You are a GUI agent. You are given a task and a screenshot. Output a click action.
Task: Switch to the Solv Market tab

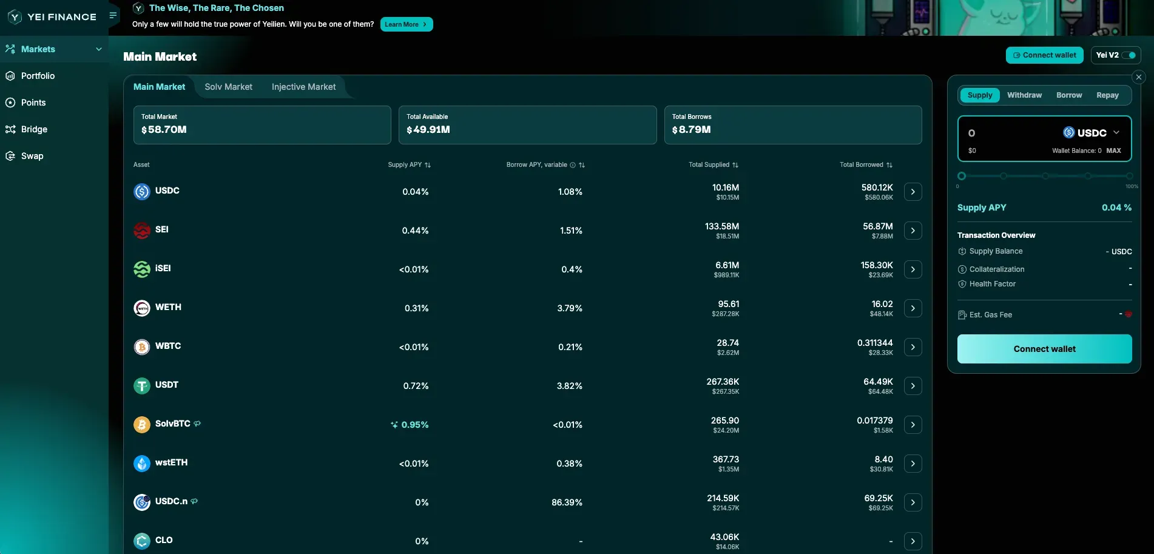[x=228, y=86]
